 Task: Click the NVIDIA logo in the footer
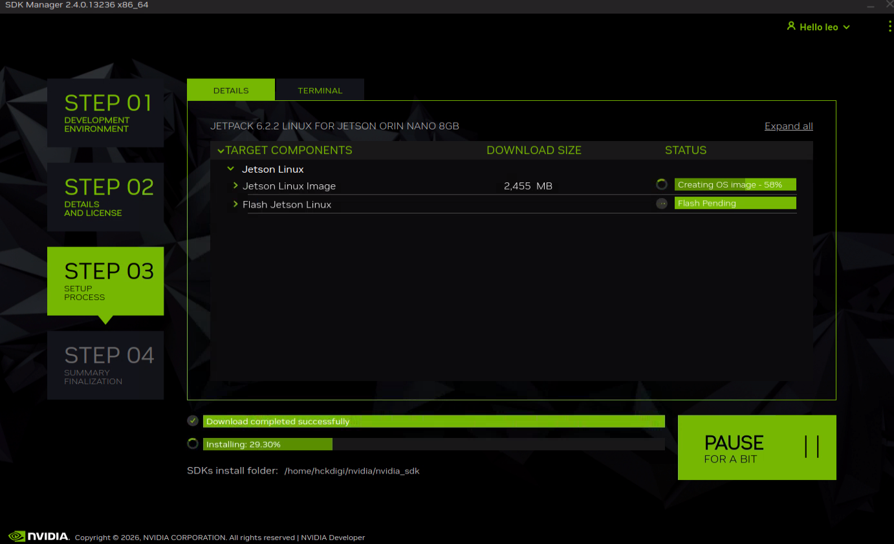39,536
